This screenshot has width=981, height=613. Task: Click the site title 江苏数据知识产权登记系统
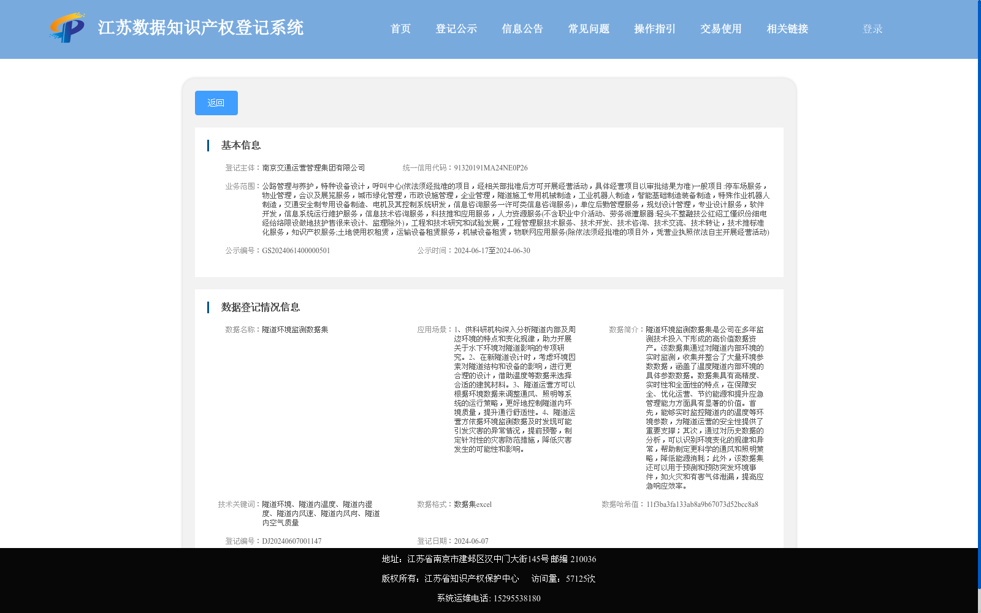[x=200, y=28]
